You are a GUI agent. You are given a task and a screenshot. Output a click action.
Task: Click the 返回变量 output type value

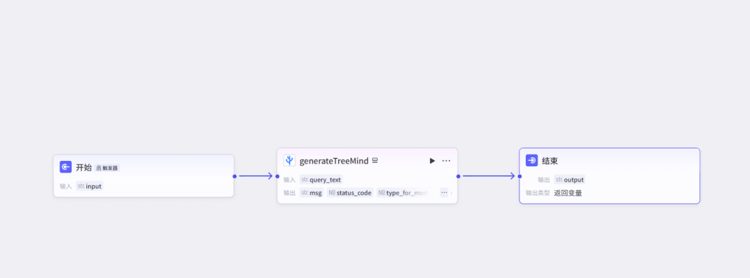point(568,193)
